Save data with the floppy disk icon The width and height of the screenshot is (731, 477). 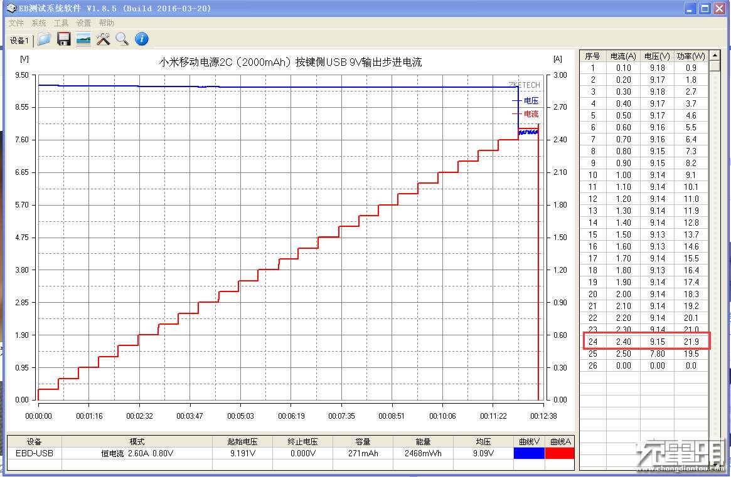(x=64, y=39)
